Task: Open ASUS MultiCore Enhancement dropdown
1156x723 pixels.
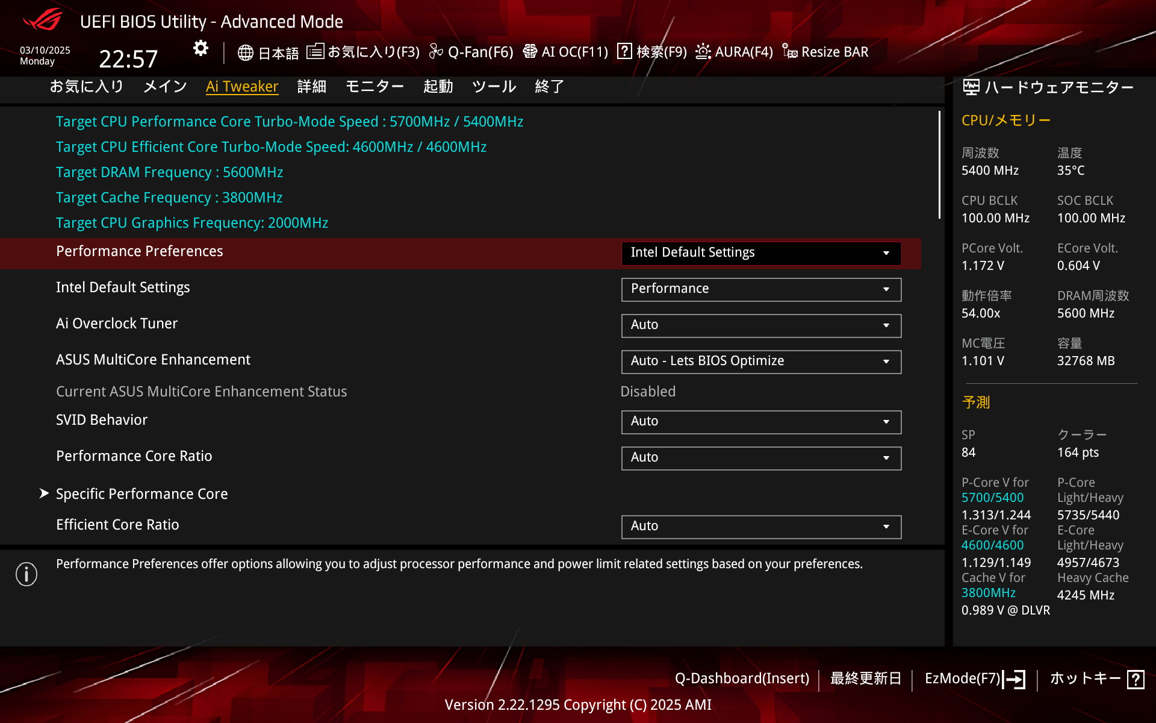Action: coord(761,361)
